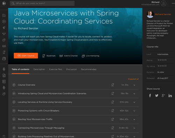This screenshot has height=138, width=175.
Task: Play Connecting Microservices Through Messaging module
Action: pyautogui.click(x=14, y=128)
